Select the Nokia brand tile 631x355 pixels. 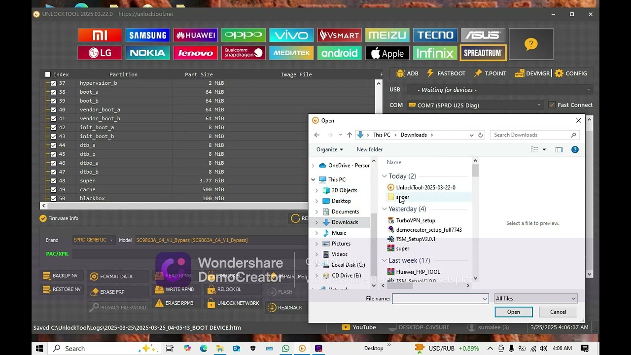coord(147,53)
